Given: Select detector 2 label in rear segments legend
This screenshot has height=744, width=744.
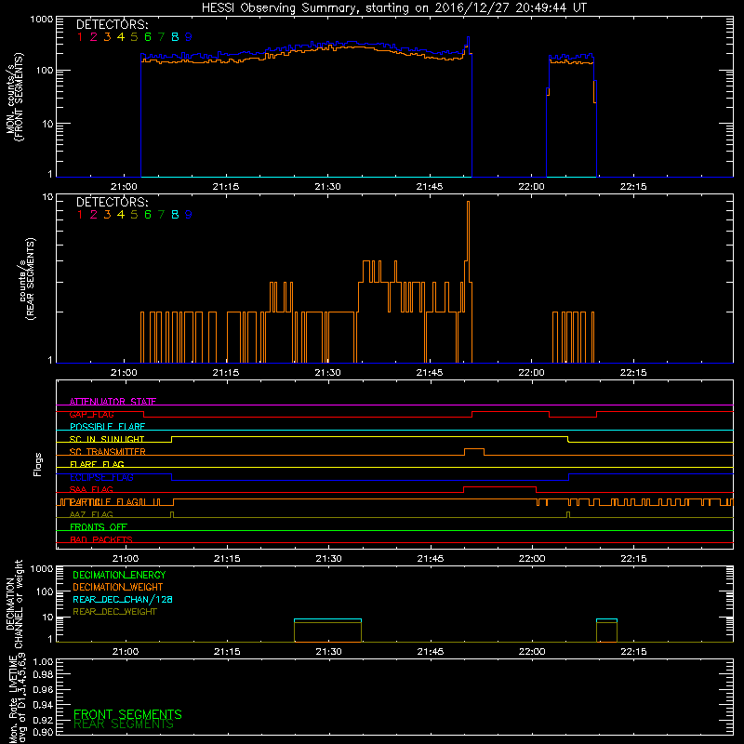Looking at the screenshot, I should 94,215.
